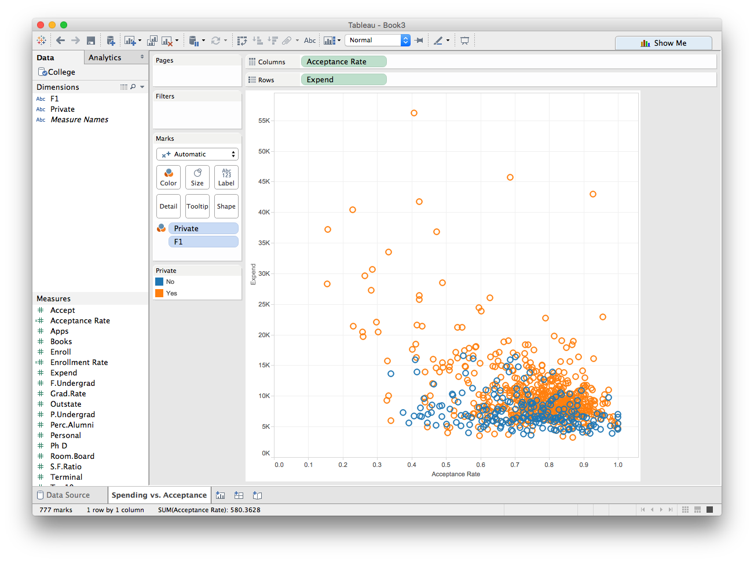The height and width of the screenshot is (562, 754).
Task: Click the Color marks button
Action: [x=169, y=177]
